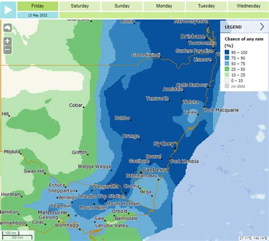
Task: Click the Surfers Paradise label
Action: click(x=194, y=51)
